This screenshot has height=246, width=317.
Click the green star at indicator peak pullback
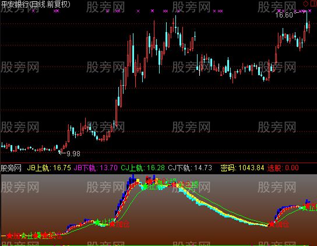pyautogui.click(x=145, y=187)
